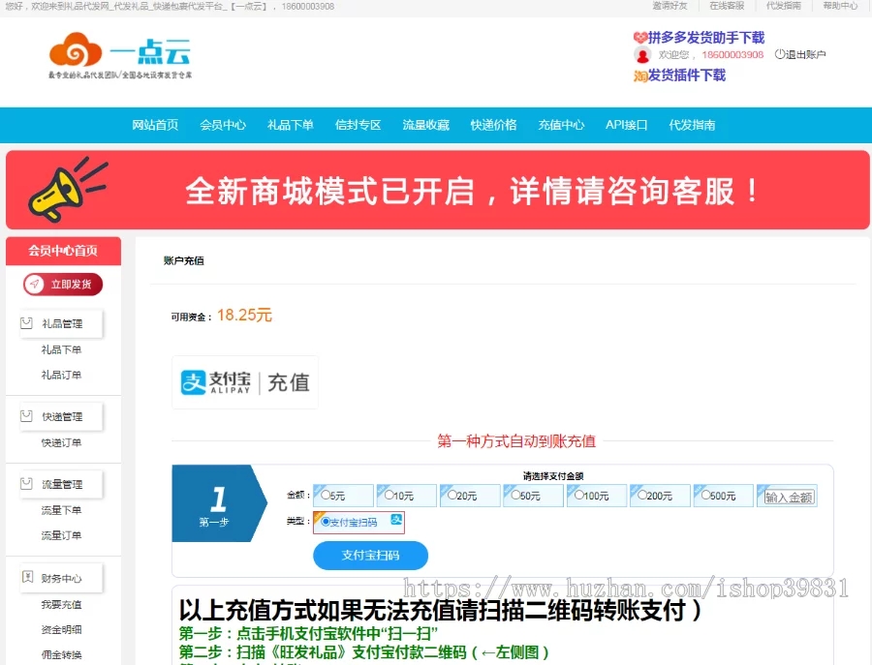The image size is (872, 665).
Task: Click the orange 淘 Taobao icon
Action: point(639,76)
